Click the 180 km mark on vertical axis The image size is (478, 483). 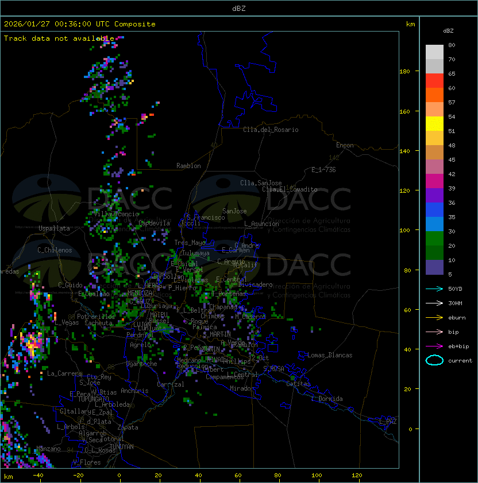404,71
